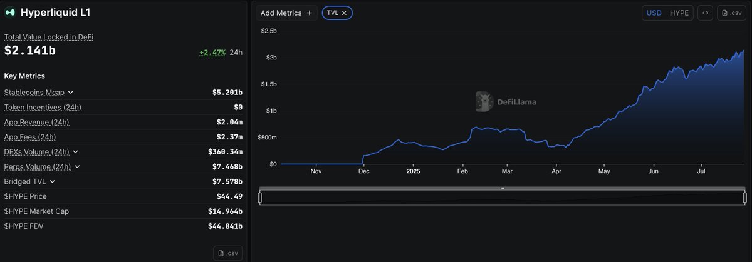Click App Revenue (24h) label

[36, 122]
